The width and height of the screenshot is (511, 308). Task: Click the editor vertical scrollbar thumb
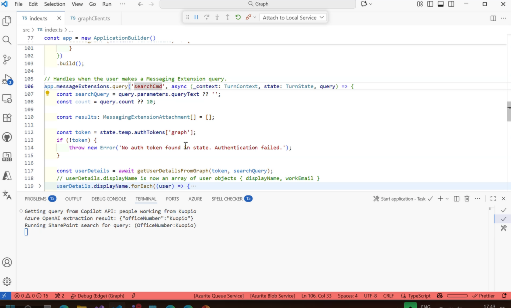click(509, 111)
